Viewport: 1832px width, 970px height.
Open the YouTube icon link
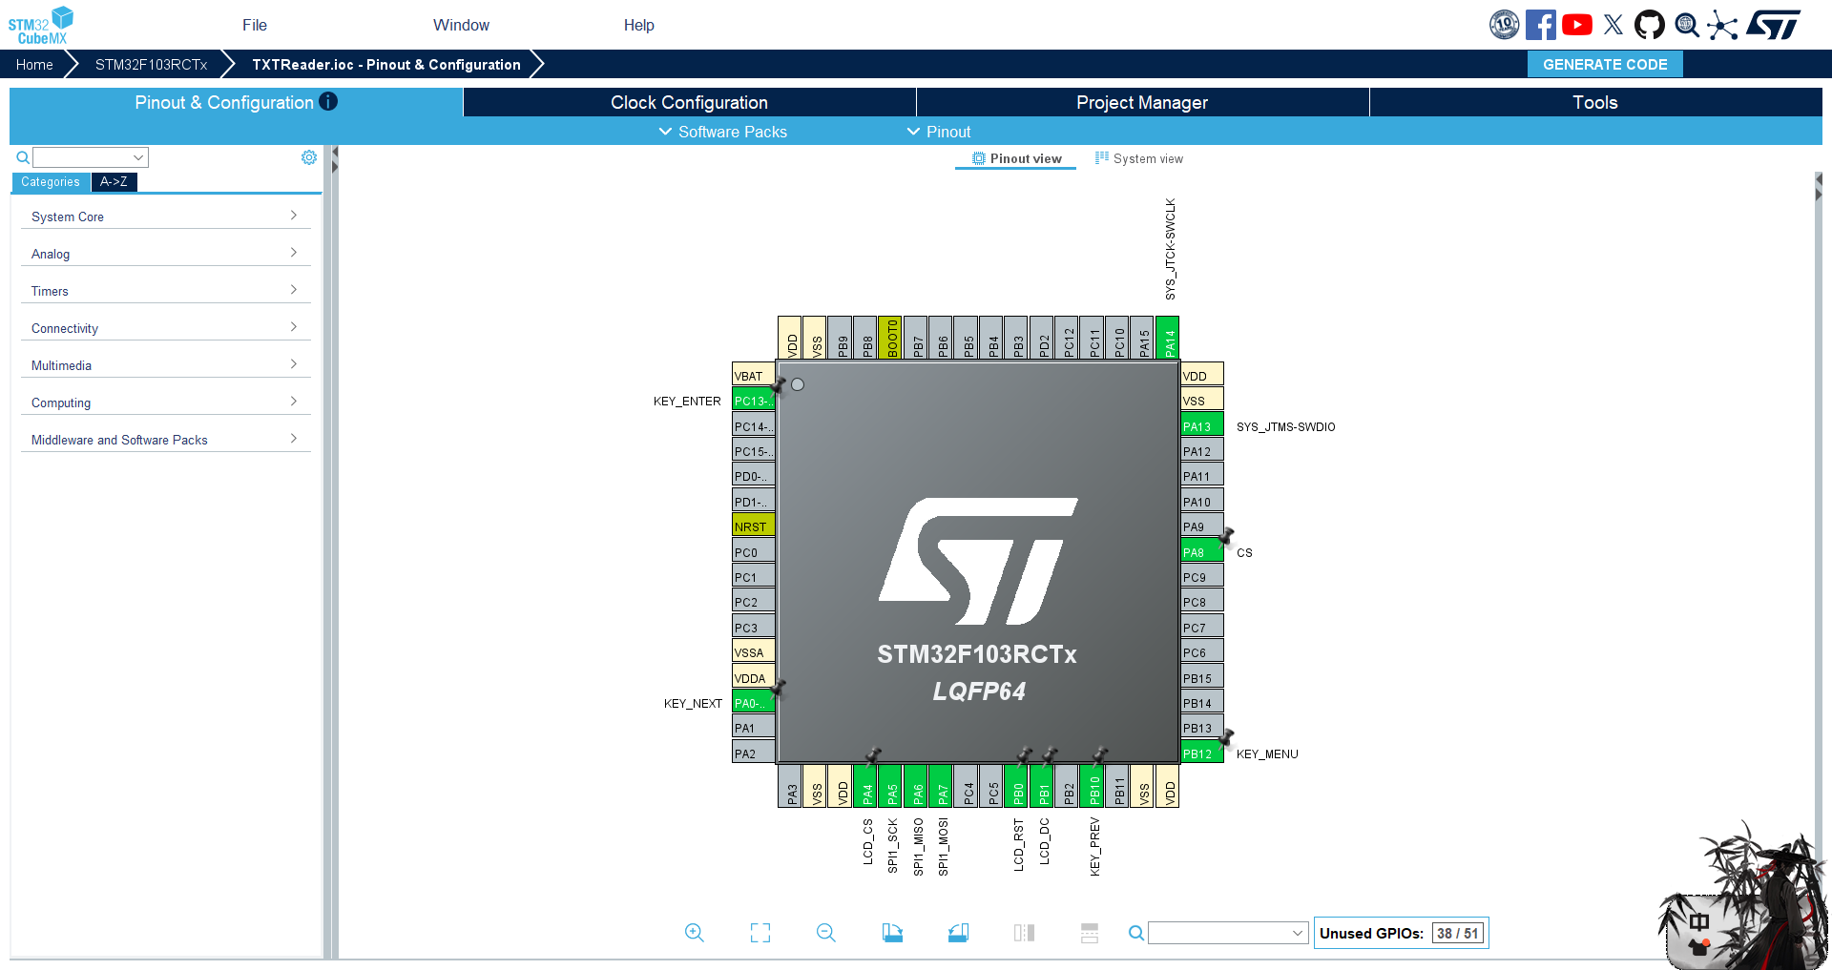tap(1577, 25)
